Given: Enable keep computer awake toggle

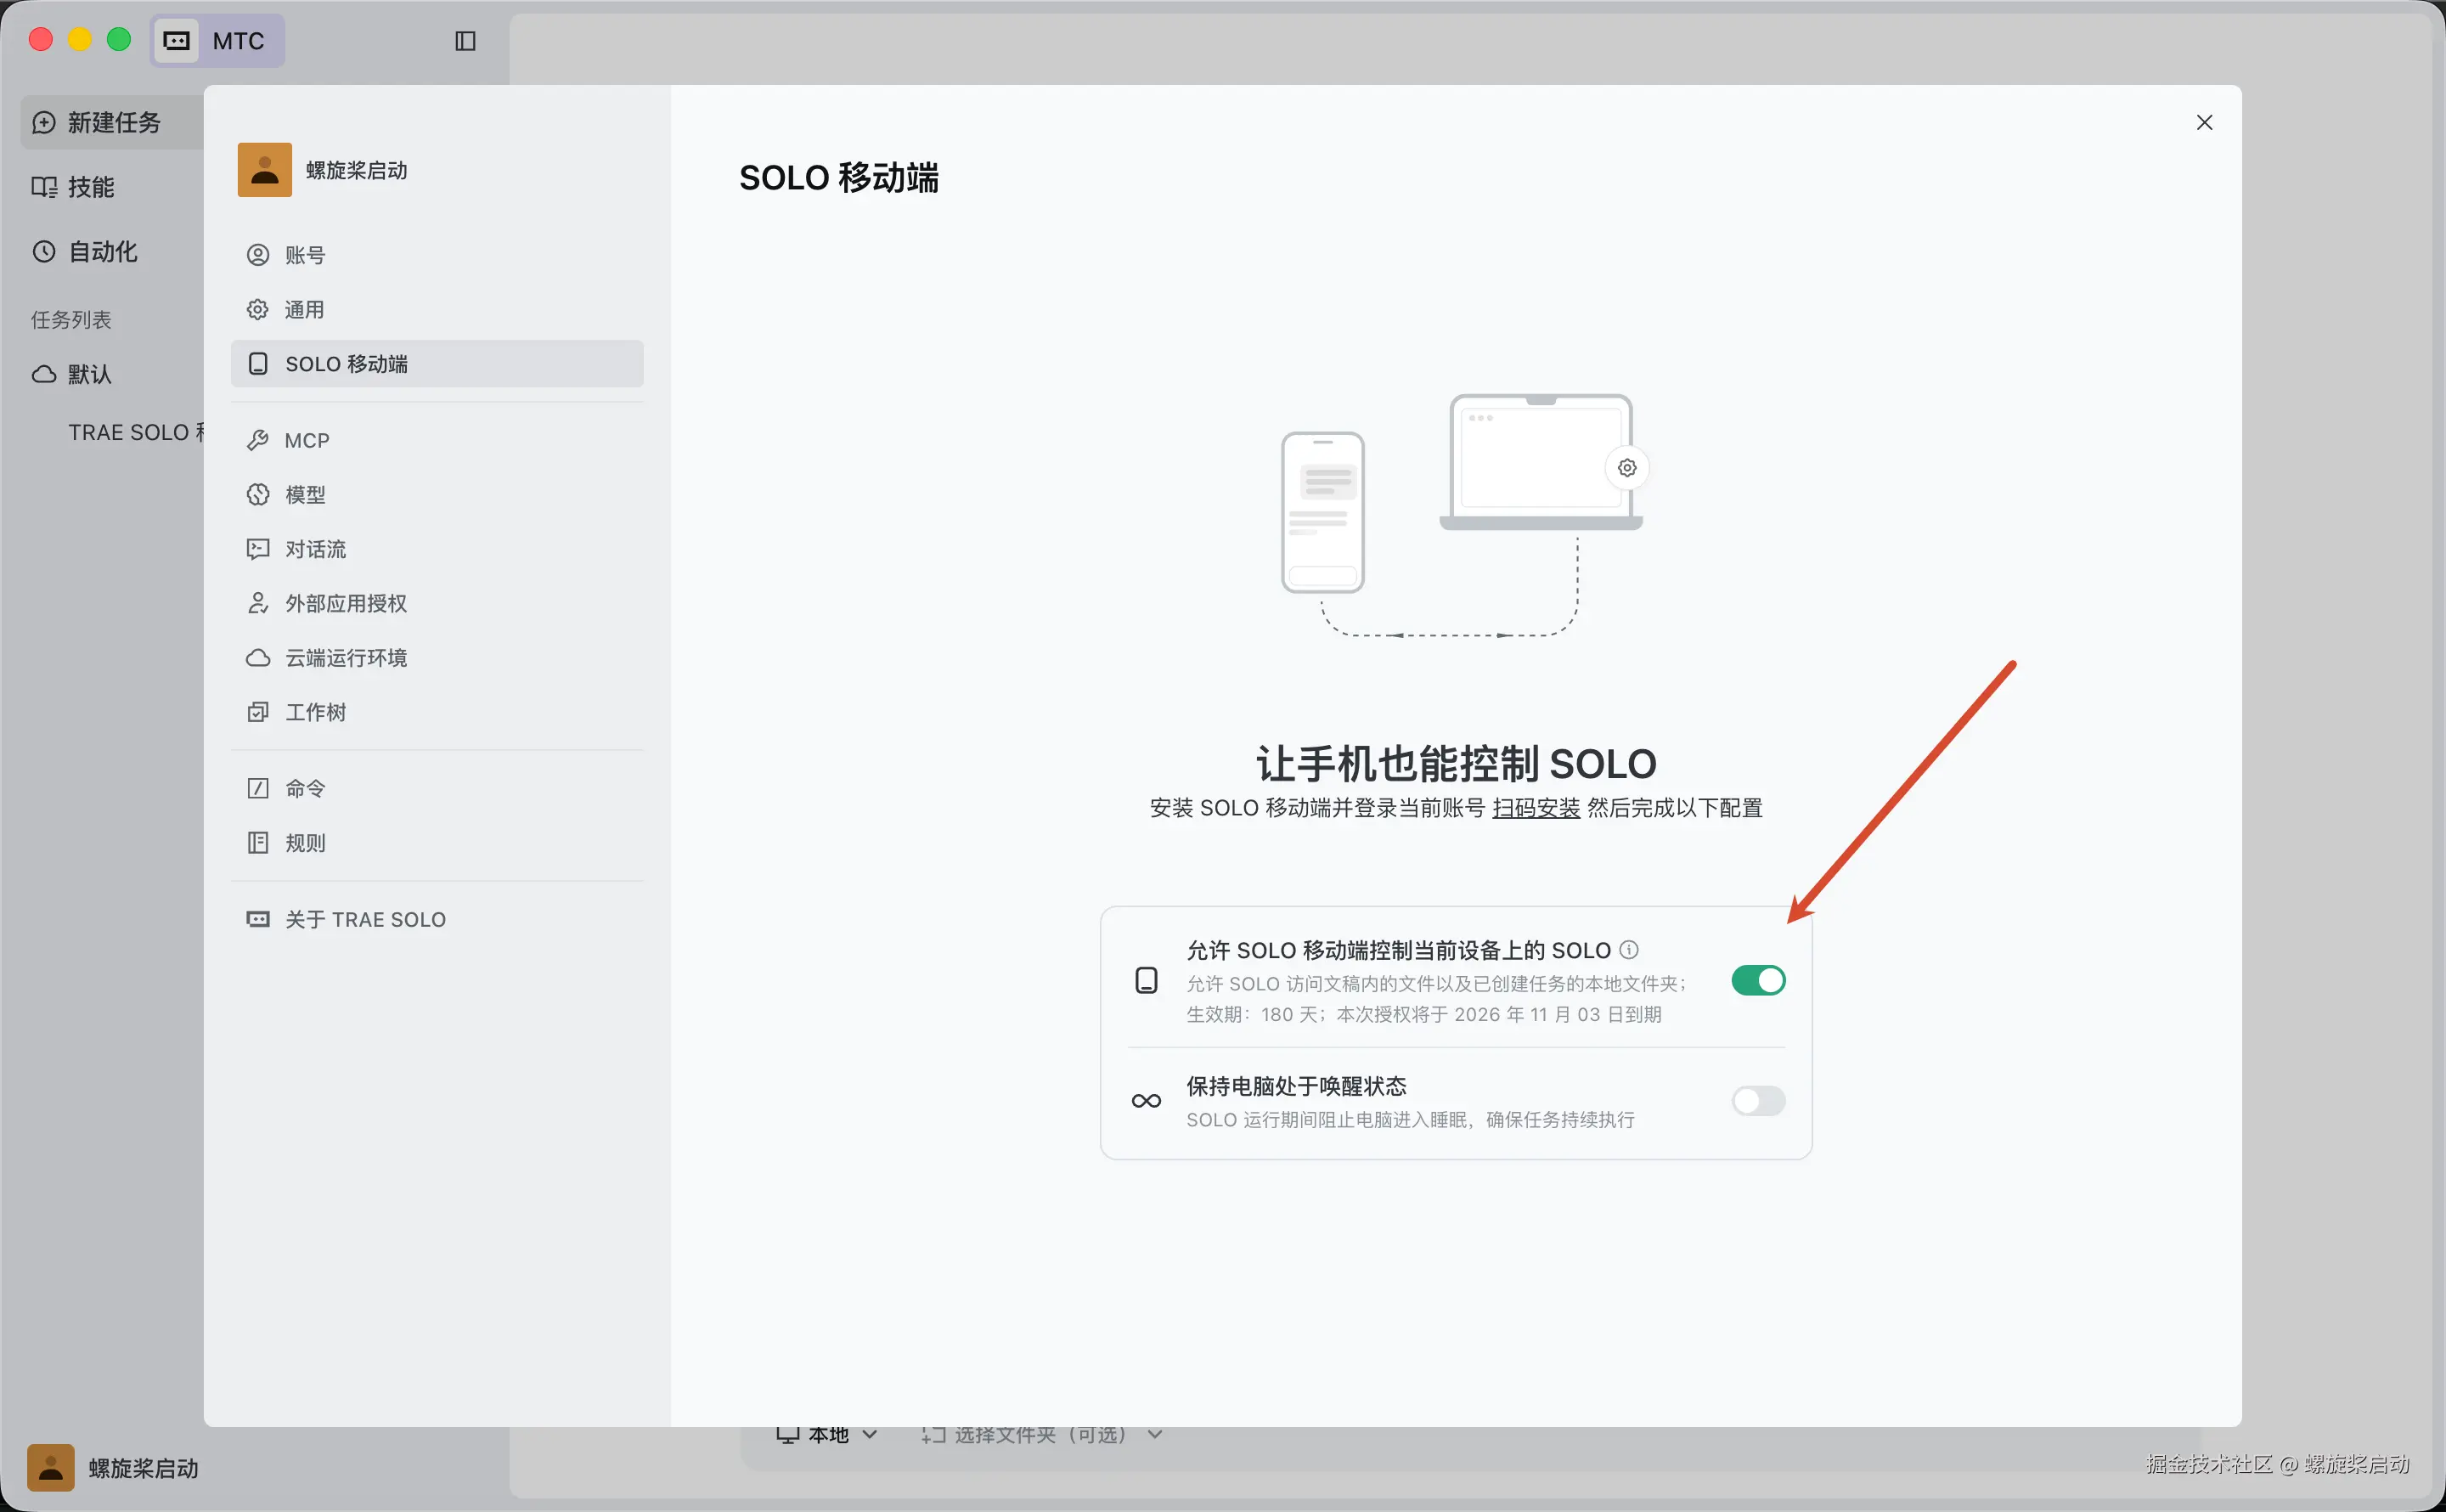Looking at the screenshot, I should (1758, 1101).
